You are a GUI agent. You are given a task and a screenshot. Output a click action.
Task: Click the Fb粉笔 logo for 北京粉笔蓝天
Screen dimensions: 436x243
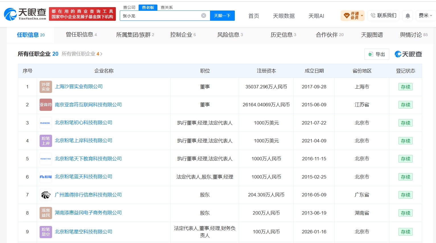(46, 177)
